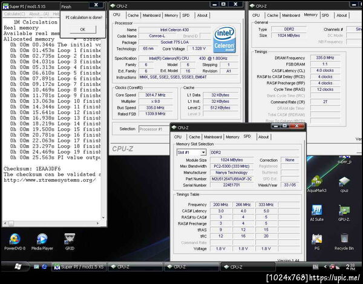Click the Manufacturer Nanya Technology value
This screenshot has width=363, height=284.
[x=232, y=173]
